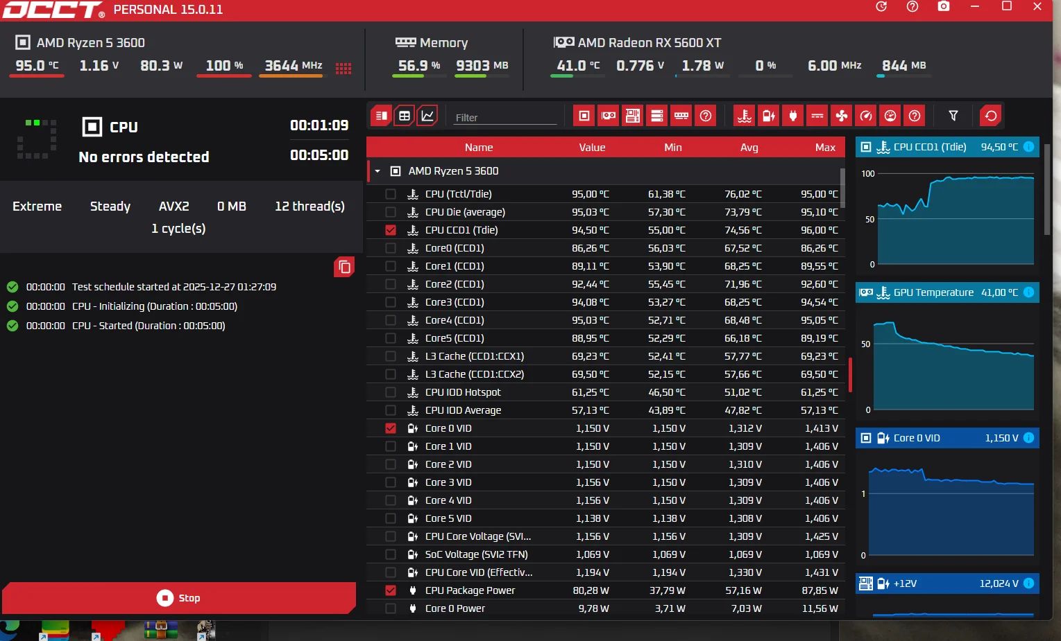Sort the table by the Min column

(673, 147)
